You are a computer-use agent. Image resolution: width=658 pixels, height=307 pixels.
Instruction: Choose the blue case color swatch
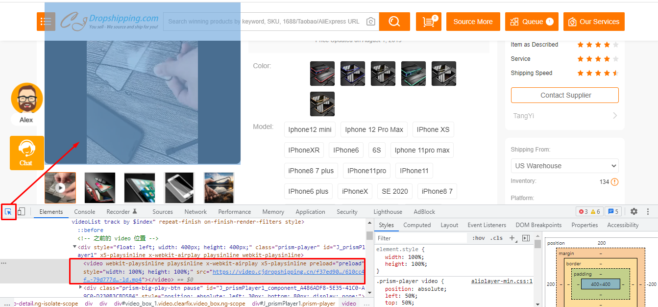coord(353,74)
